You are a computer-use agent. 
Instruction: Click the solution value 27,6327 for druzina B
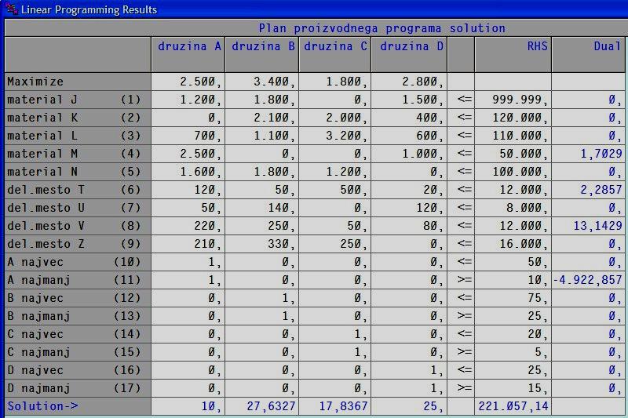tap(262, 406)
